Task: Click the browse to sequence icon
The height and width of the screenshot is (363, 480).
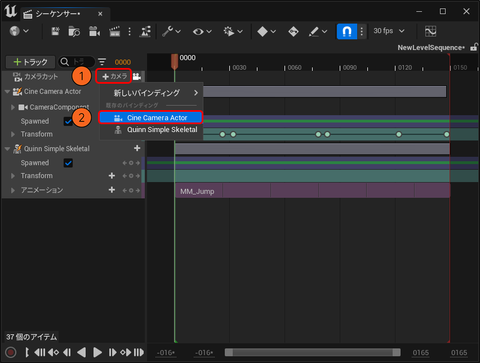Action: [74, 31]
